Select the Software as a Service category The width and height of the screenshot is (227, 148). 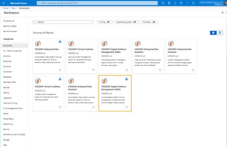click(x=14, y=135)
